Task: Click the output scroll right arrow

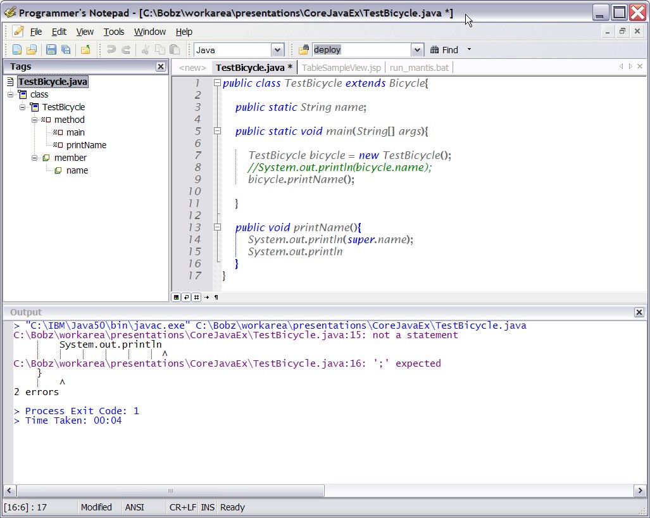Action: pos(640,491)
